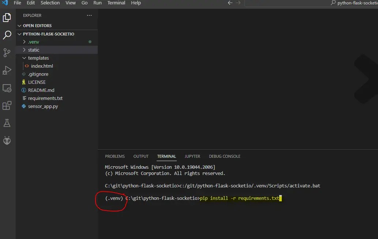Open the robot extension icon at sidebar bottom
Screen dimensions: 378x239
coord(7,140)
